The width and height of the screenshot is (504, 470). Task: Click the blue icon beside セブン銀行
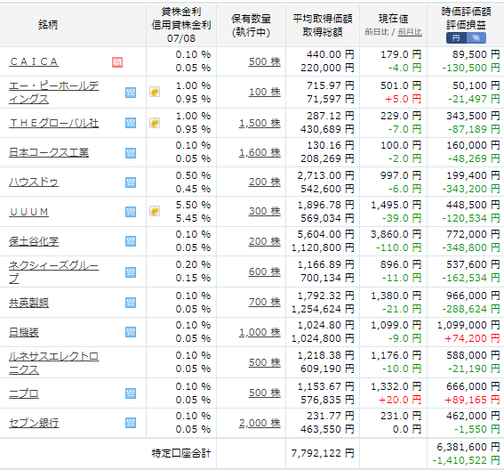pyautogui.click(x=131, y=423)
